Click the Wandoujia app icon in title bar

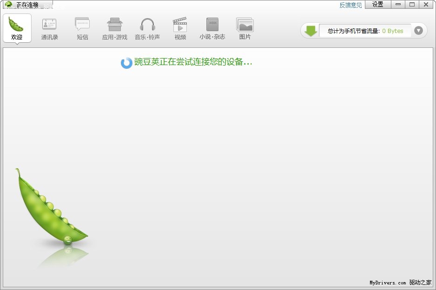pyautogui.click(x=9, y=5)
